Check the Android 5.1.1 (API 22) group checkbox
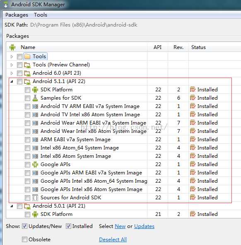 pyautogui.click(x=19, y=81)
